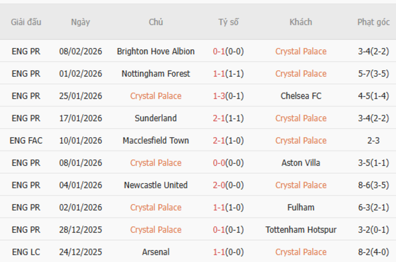The image size is (396, 262).
Task: Click the 1-3 score of the Chelsea match
Action: tap(219, 96)
